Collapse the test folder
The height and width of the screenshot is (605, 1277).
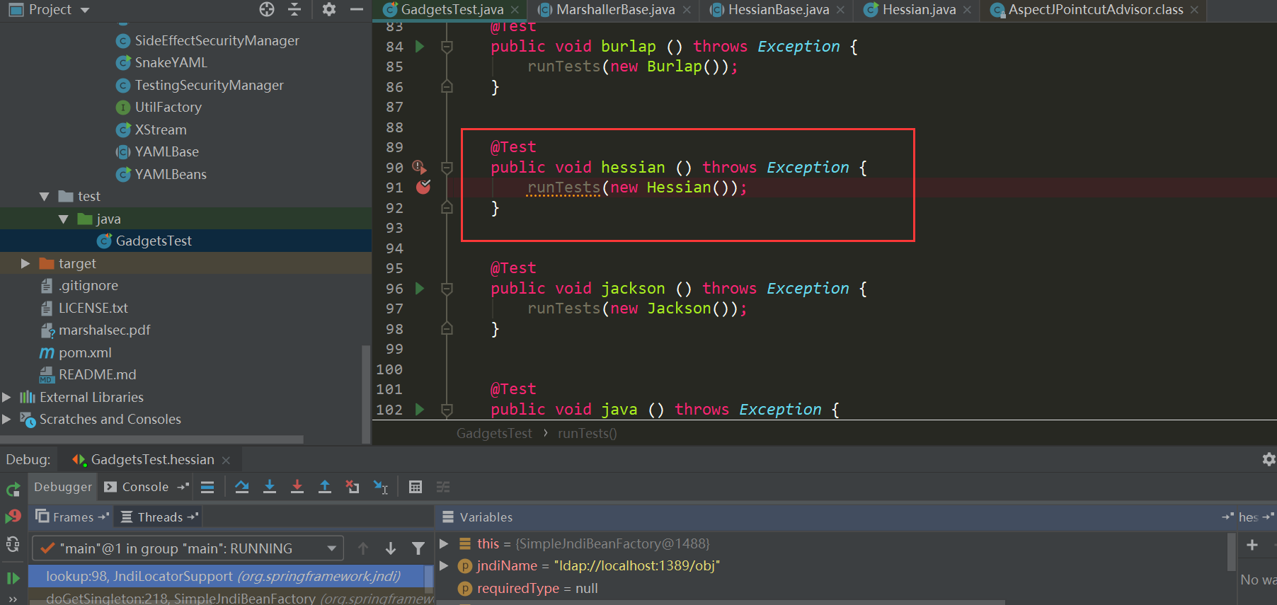click(x=45, y=197)
